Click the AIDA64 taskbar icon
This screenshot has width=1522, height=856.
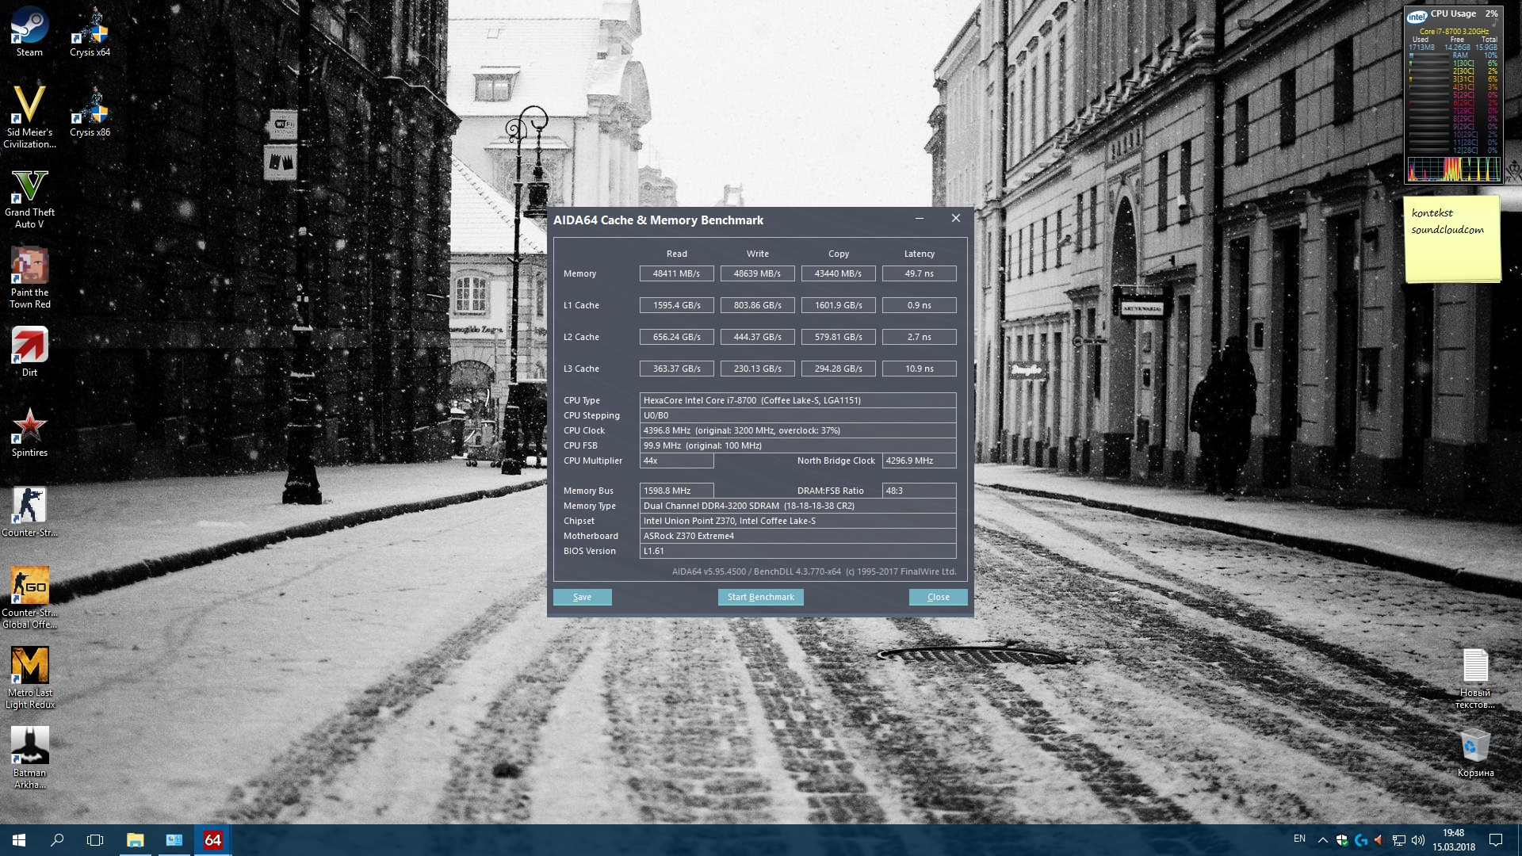pos(212,840)
